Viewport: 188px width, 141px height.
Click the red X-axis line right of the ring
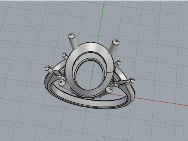click(161, 101)
